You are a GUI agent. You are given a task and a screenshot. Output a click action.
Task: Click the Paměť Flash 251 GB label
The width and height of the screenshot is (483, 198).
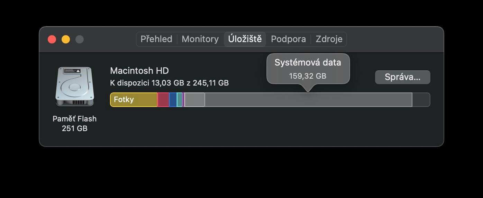74,123
